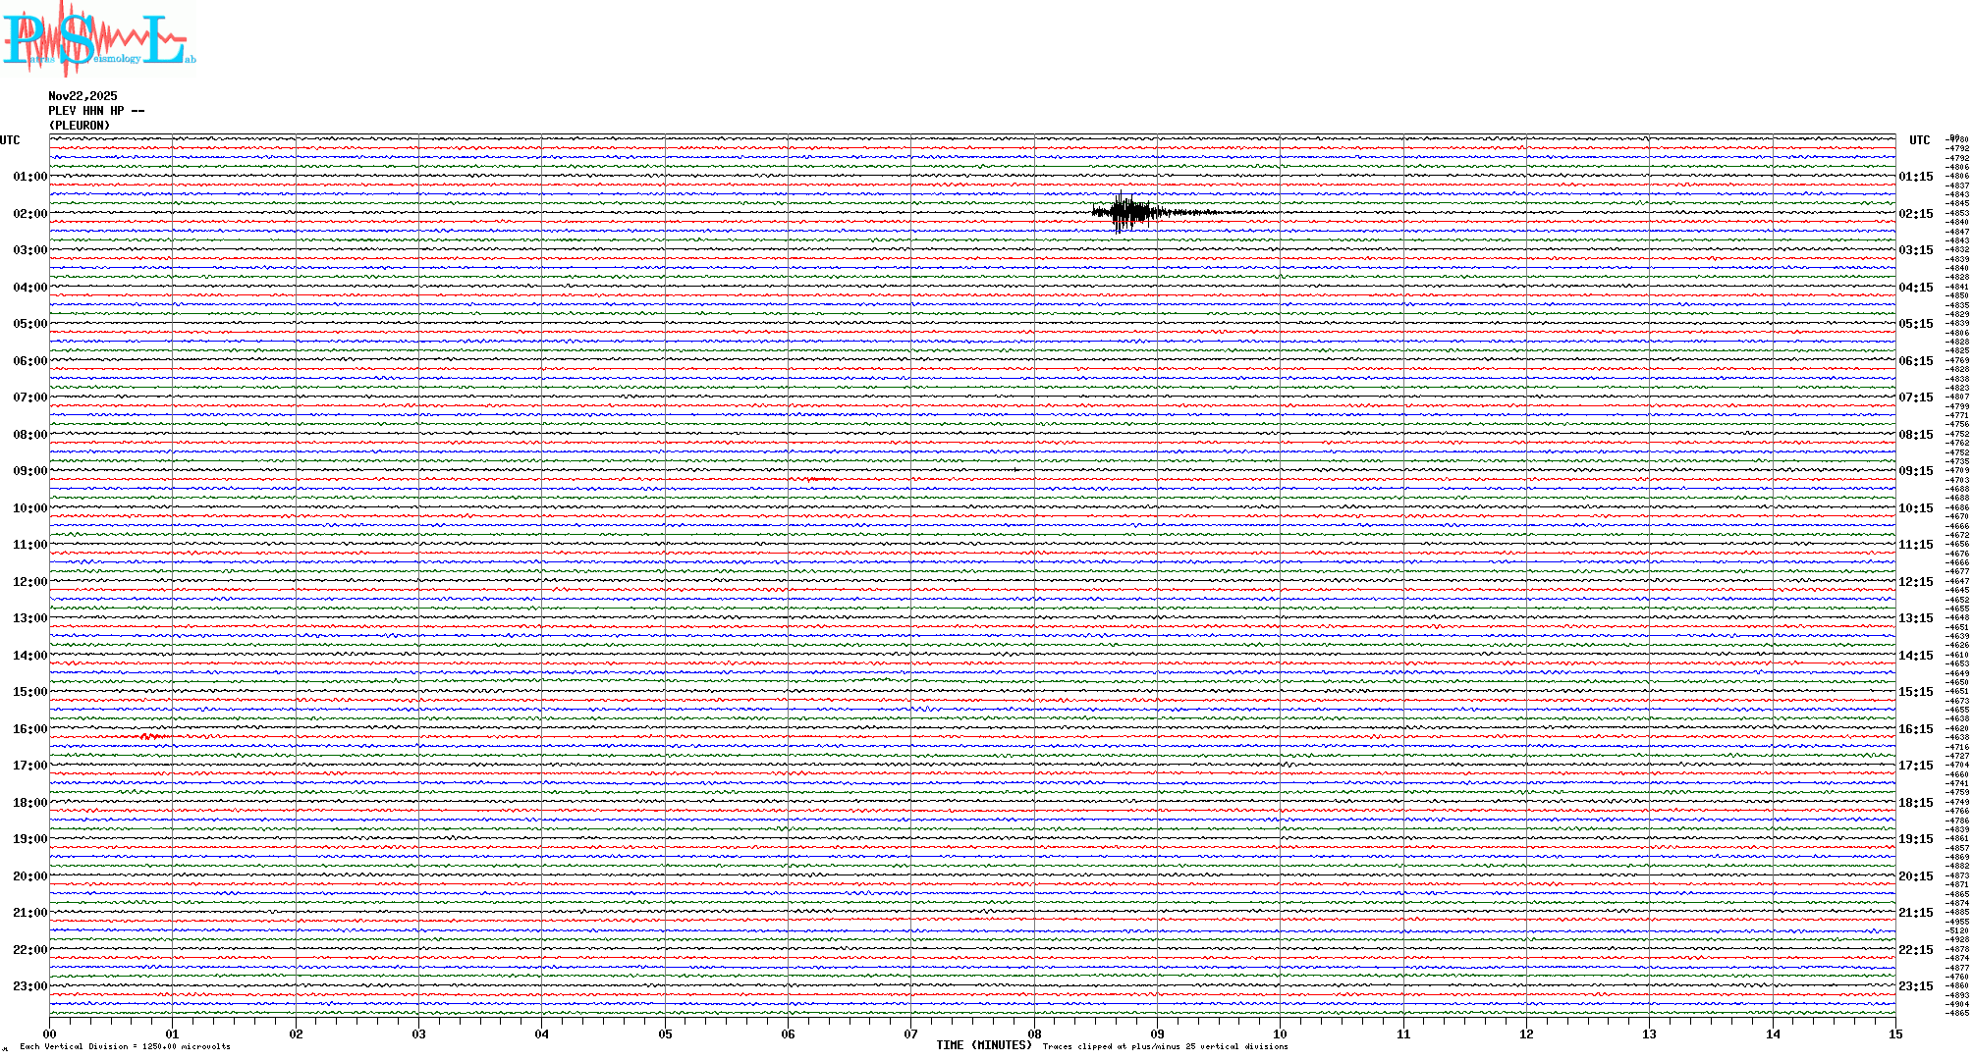Click the large black seismic event waveform
The width and height of the screenshot is (1974, 1060).
click(1129, 212)
